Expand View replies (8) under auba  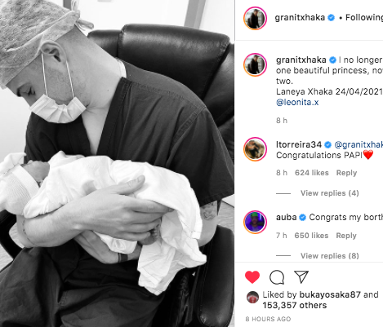pos(329,256)
